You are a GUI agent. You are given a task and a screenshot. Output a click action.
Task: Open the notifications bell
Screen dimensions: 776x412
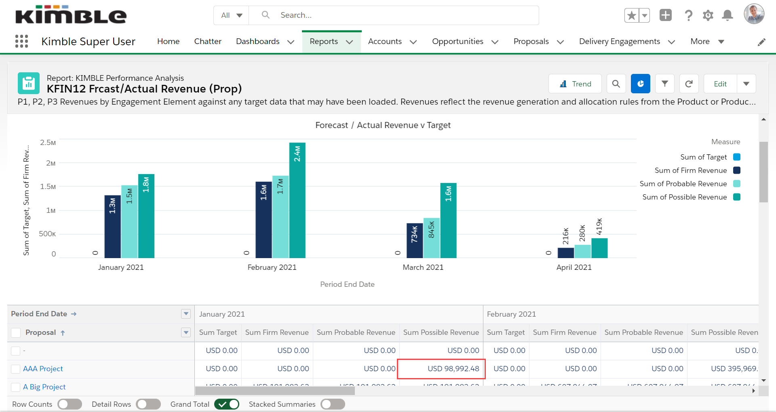tap(727, 15)
